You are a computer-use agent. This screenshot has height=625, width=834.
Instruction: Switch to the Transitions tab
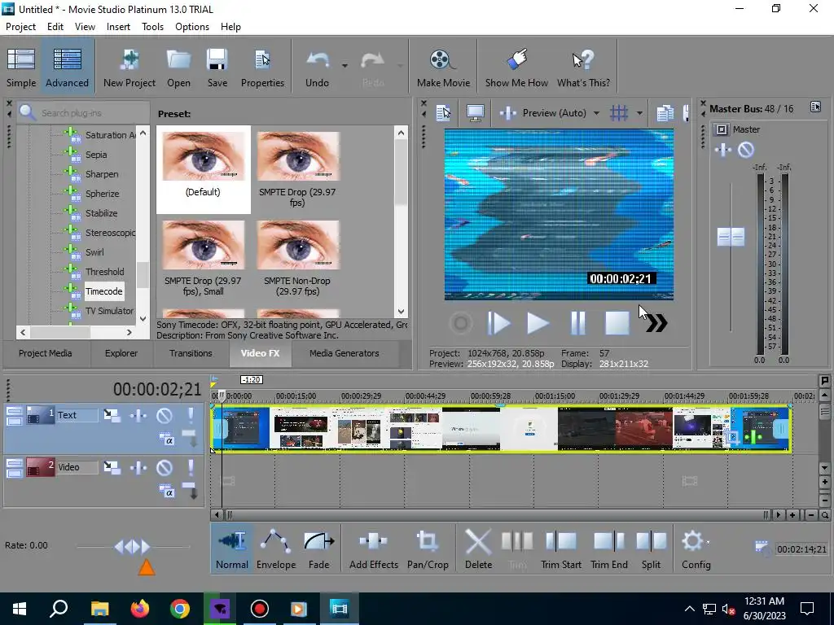[191, 353]
